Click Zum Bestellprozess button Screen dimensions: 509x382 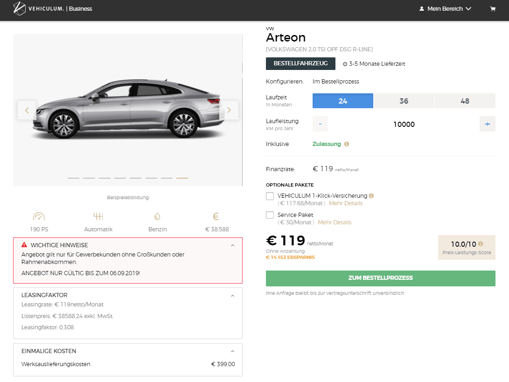(x=380, y=278)
